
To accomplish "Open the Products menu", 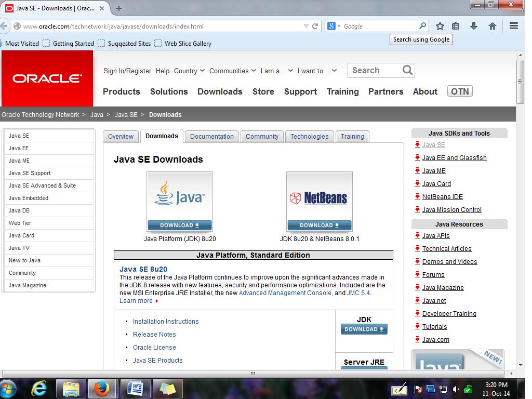I will pyautogui.click(x=122, y=91).
